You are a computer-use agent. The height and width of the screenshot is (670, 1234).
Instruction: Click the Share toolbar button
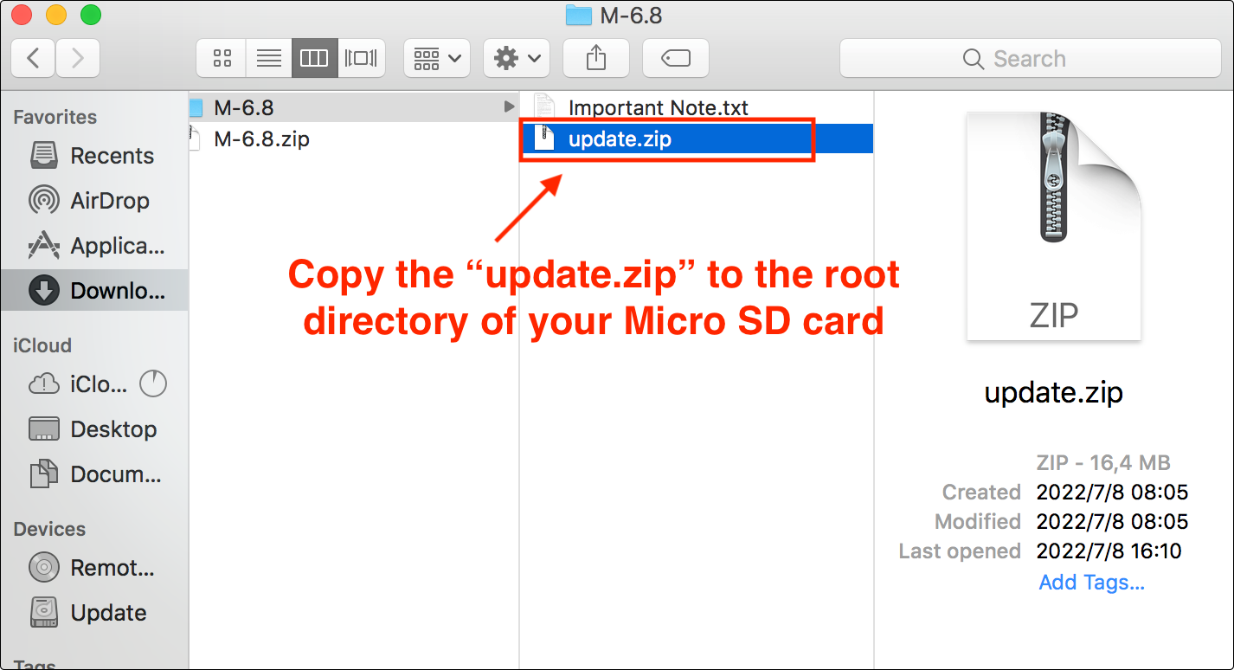coord(595,59)
